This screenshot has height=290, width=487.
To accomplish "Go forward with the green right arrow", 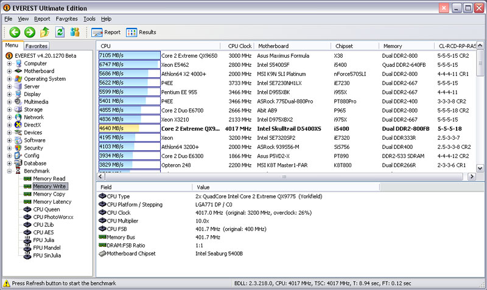I will pyautogui.click(x=30, y=32).
